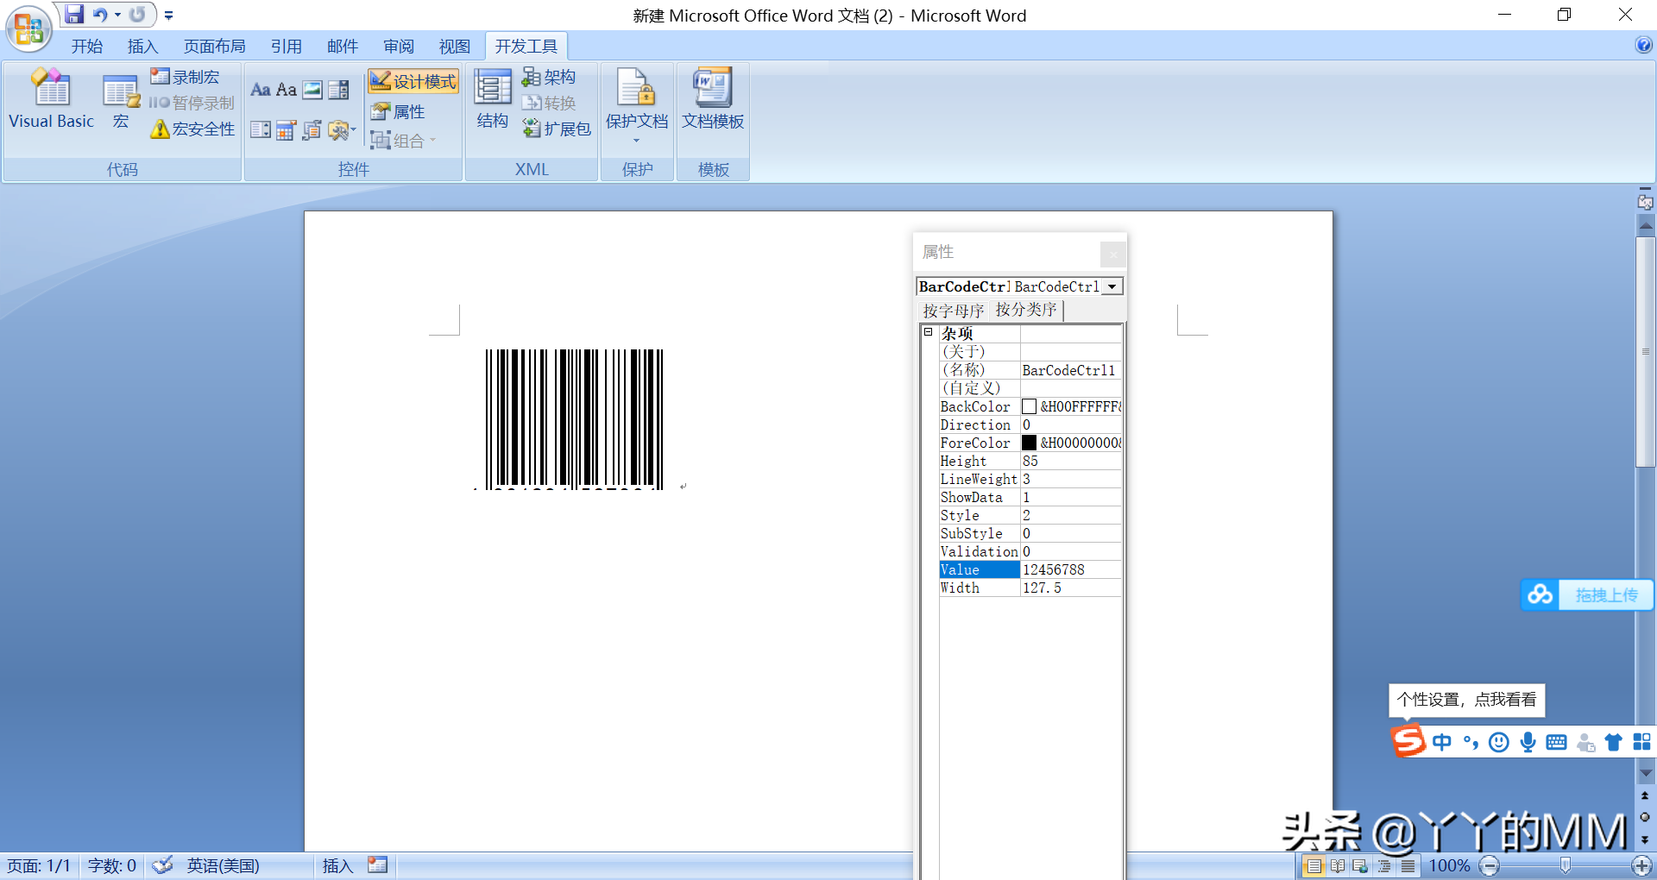Switch to Full Screen Reading view
The height and width of the screenshot is (880, 1657).
(x=1338, y=865)
